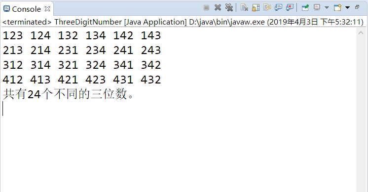368x192 pixels.
Task: Toggle show console on standard out change
Action: [278, 8]
